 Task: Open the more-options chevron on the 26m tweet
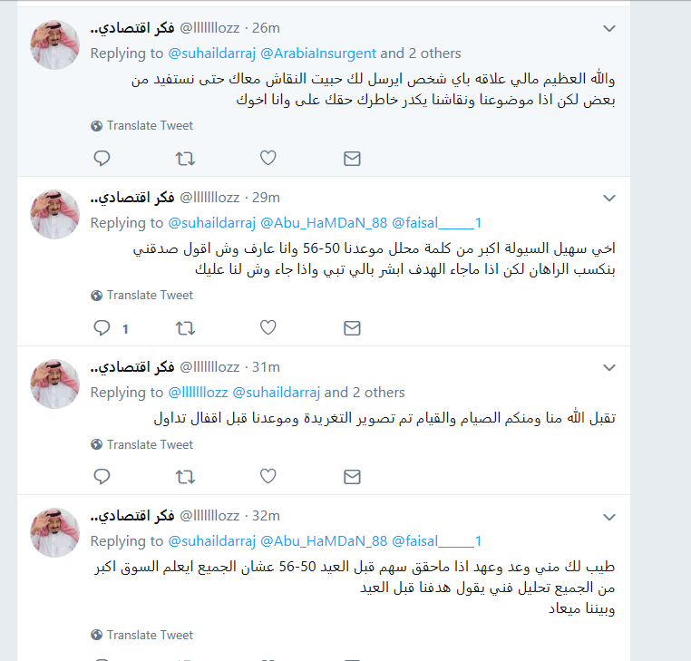609,29
